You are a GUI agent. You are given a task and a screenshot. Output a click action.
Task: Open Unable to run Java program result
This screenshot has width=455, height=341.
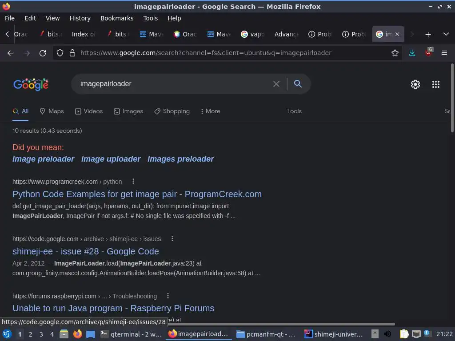coord(113,308)
